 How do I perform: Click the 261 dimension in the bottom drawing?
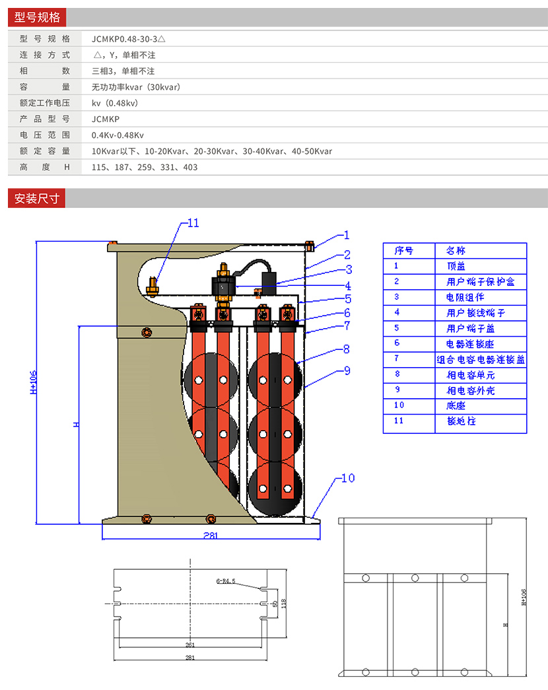click(190, 644)
